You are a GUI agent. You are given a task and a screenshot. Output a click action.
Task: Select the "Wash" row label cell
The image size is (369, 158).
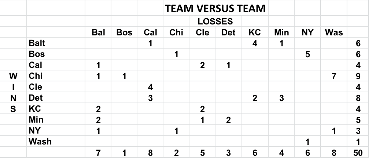pos(40,142)
